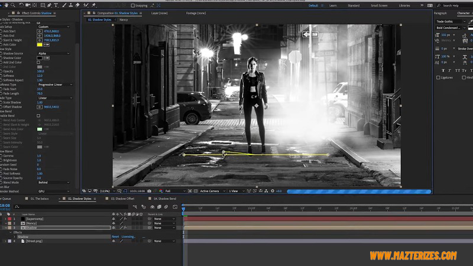Screen dimensions: 473x266
Task: Open the 1 View layout dropdown
Action: (237, 191)
